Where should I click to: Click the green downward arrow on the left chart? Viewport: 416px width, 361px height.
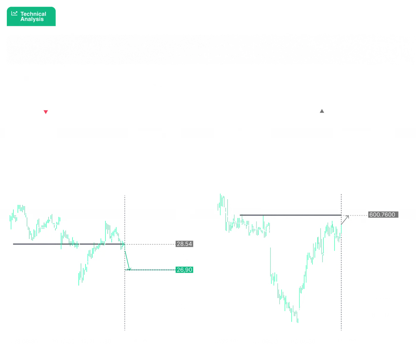point(128,261)
